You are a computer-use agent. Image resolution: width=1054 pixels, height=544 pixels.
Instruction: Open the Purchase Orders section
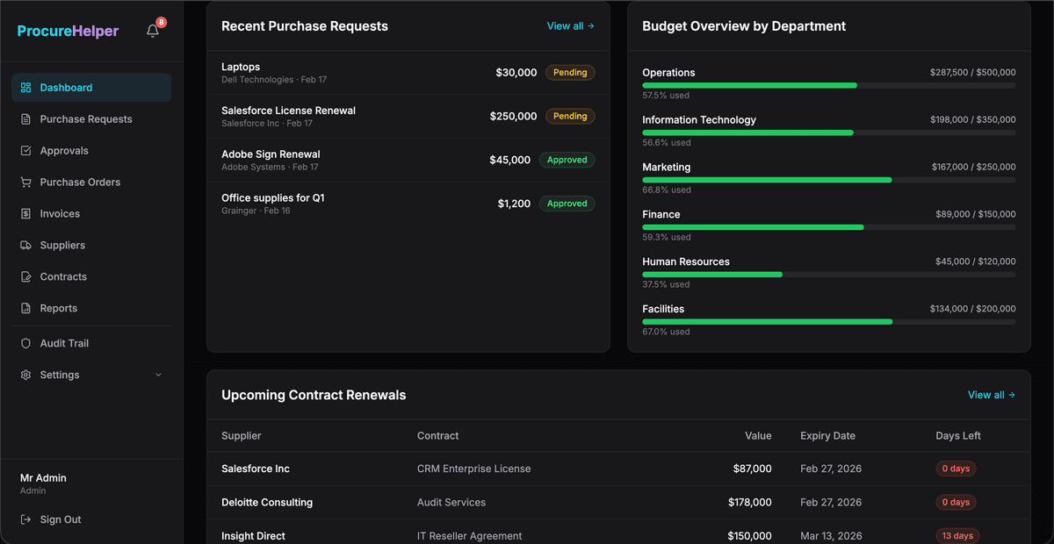25,182
